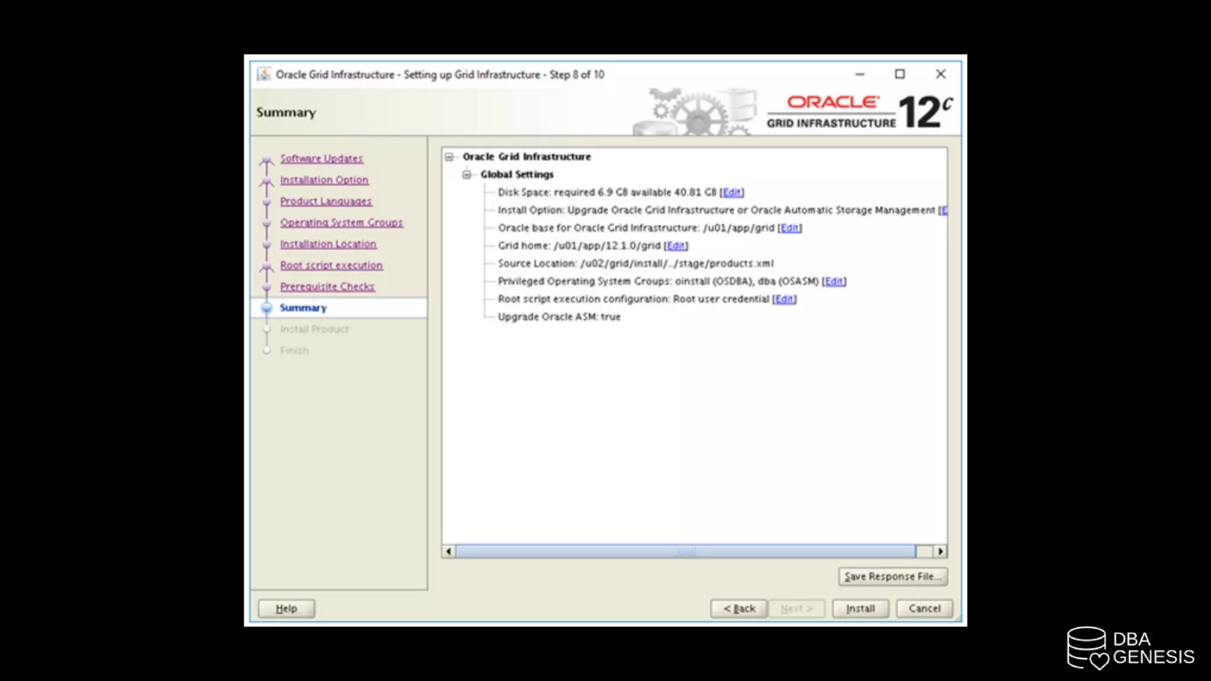Minimize the installer window
The height and width of the screenshot is (681, 1211).
860,74
